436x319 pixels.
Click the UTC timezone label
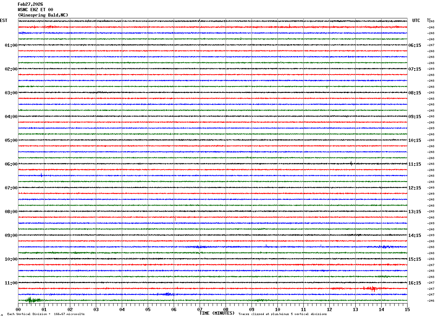tap(416, 21)
